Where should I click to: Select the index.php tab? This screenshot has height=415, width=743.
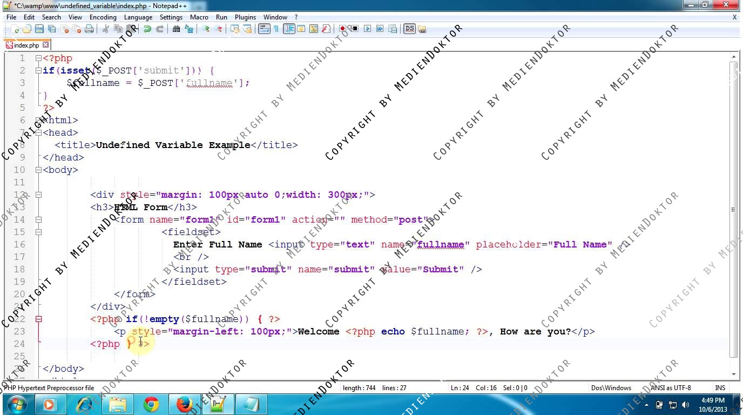26,45
